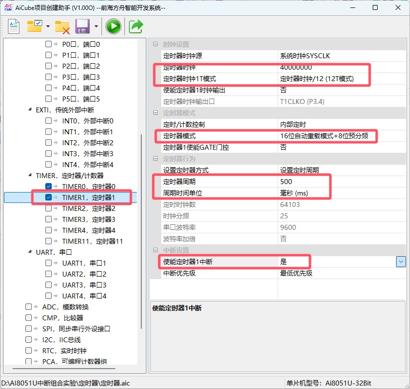
Task: Click the green export share icon
Action: 136,26
